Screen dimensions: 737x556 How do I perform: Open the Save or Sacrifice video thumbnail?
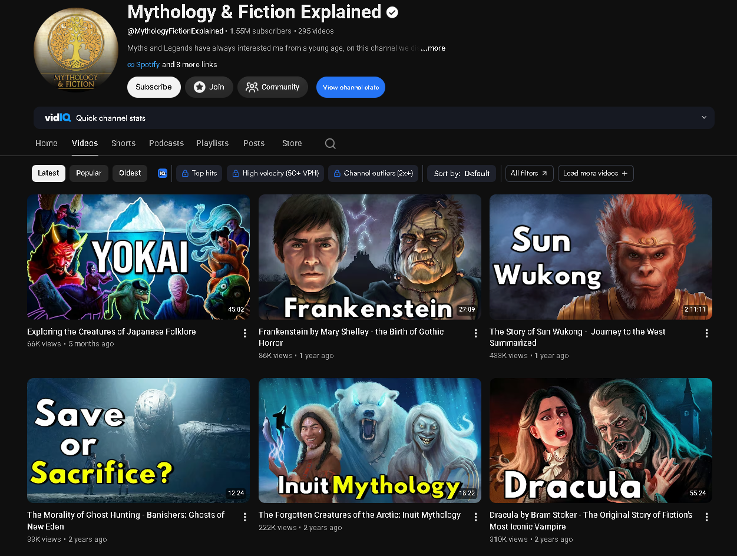tap(138, 441)
